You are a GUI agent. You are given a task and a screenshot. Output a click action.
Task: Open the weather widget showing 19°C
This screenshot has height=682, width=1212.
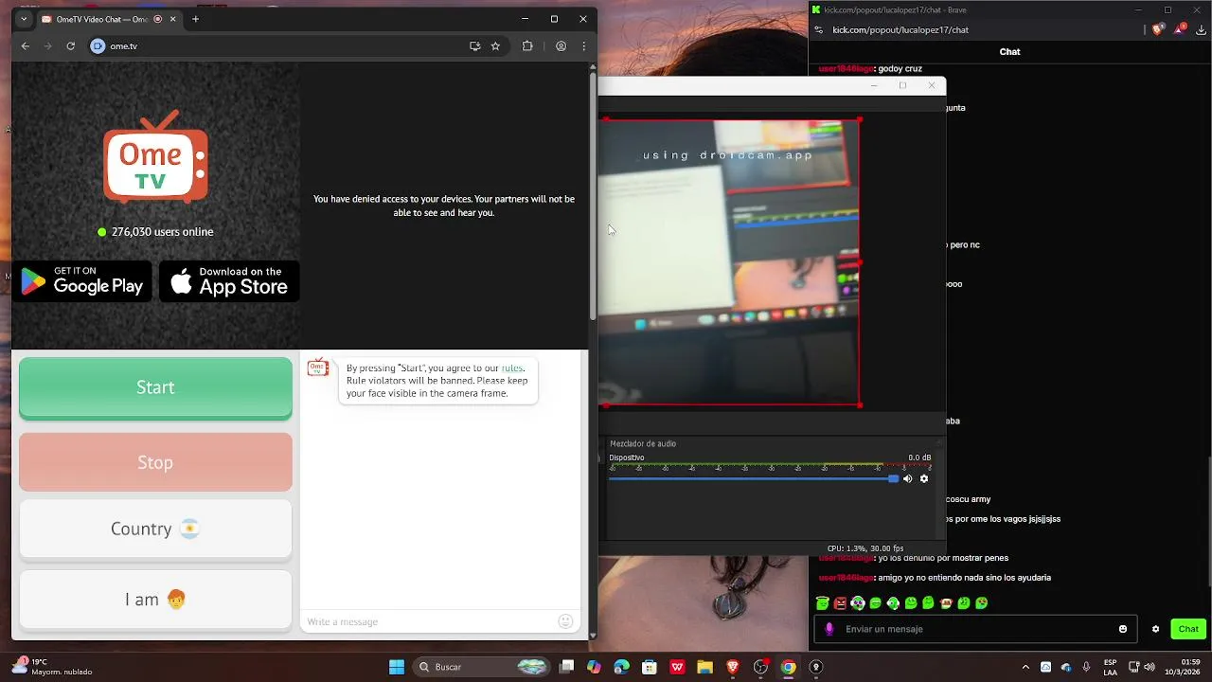52,667
